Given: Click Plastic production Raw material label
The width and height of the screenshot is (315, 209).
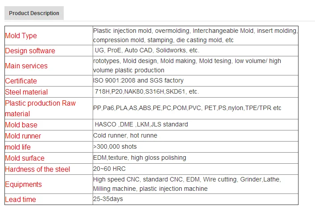Looking at the screenshot, I should [x=41, y=108].
